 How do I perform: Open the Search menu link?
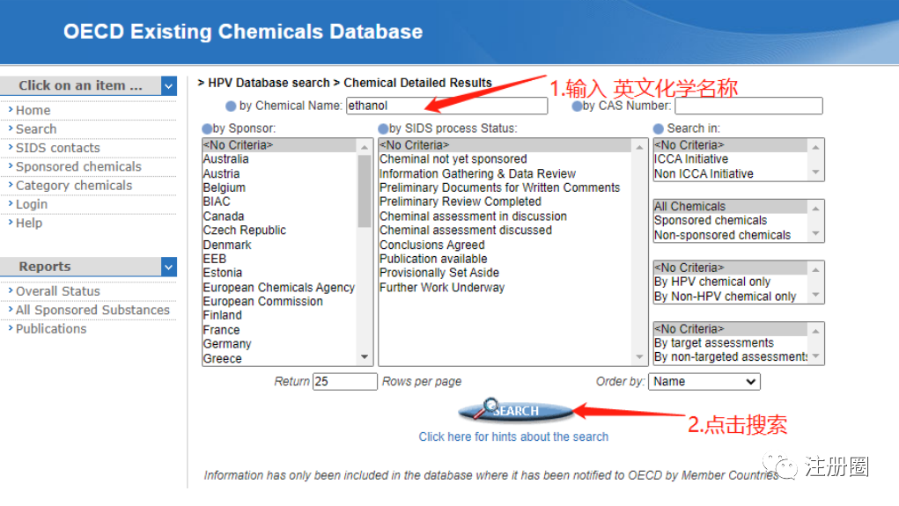click(x=36, y=129)
